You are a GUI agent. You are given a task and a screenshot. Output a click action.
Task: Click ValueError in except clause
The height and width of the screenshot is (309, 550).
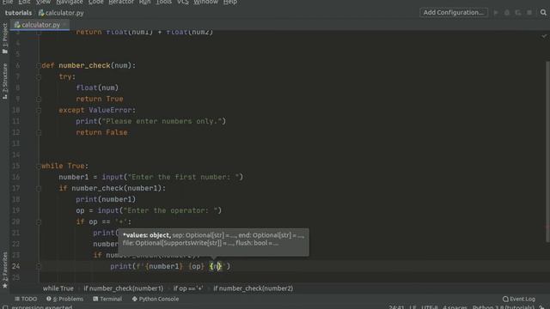[x=110, y=110]
